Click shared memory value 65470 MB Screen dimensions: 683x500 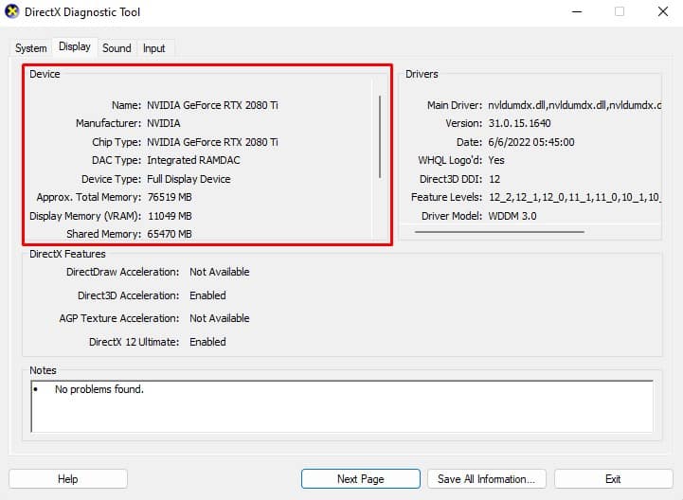170,234
